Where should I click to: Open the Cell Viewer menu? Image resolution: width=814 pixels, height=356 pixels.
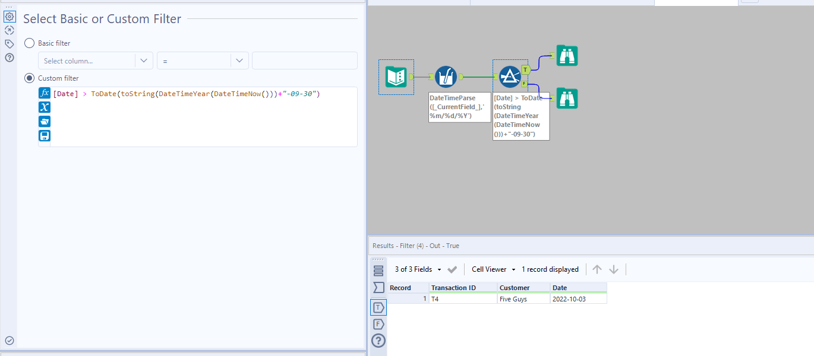493,269
